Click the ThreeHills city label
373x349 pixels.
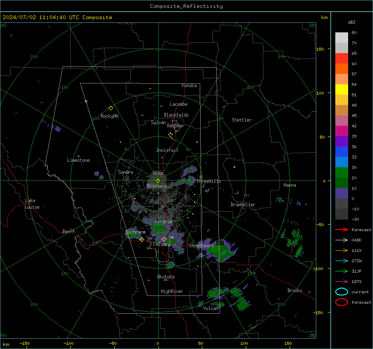pos(208,181)
